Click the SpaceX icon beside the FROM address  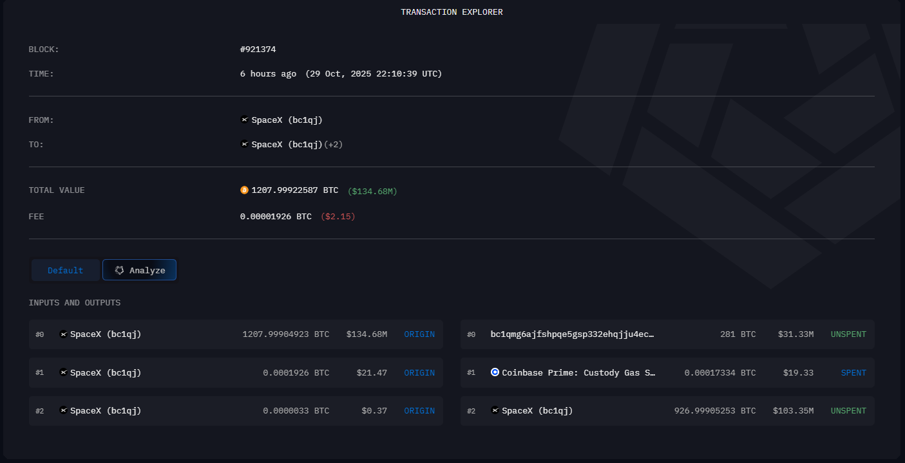tap(244, 120)
